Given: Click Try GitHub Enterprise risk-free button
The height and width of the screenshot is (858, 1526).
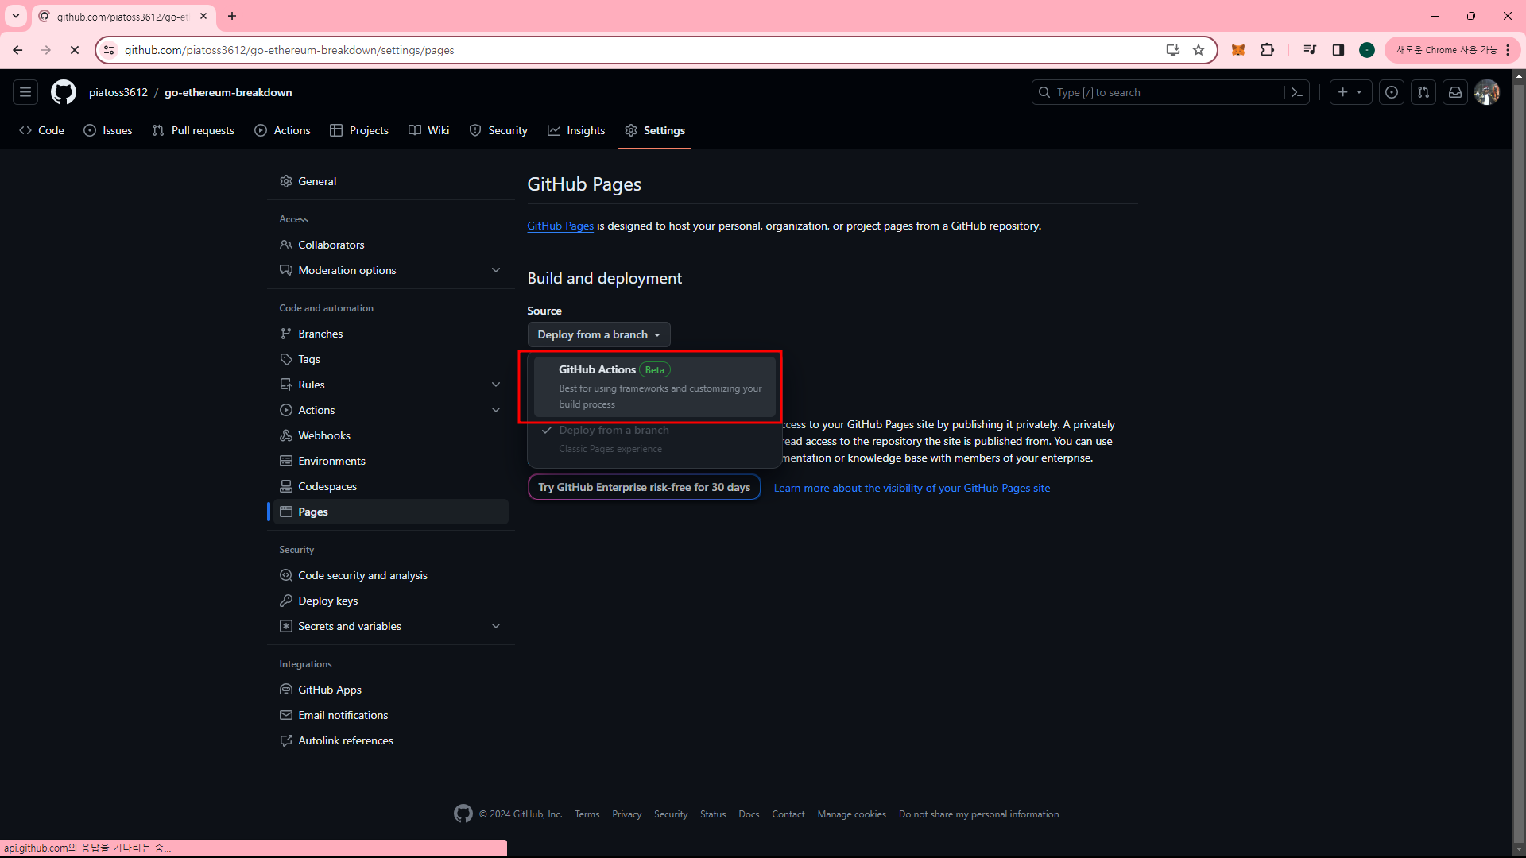Looking at the screenshot, I should (644, 487).
